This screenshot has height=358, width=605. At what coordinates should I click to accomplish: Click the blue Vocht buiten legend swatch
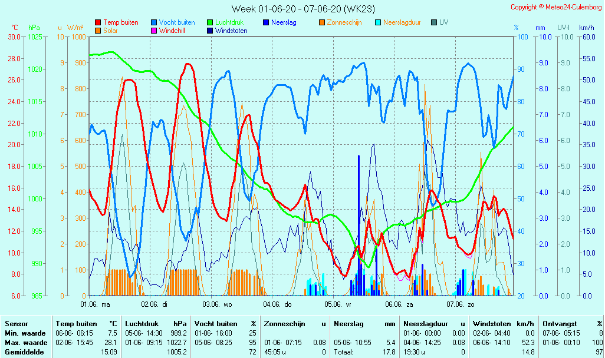154,22
